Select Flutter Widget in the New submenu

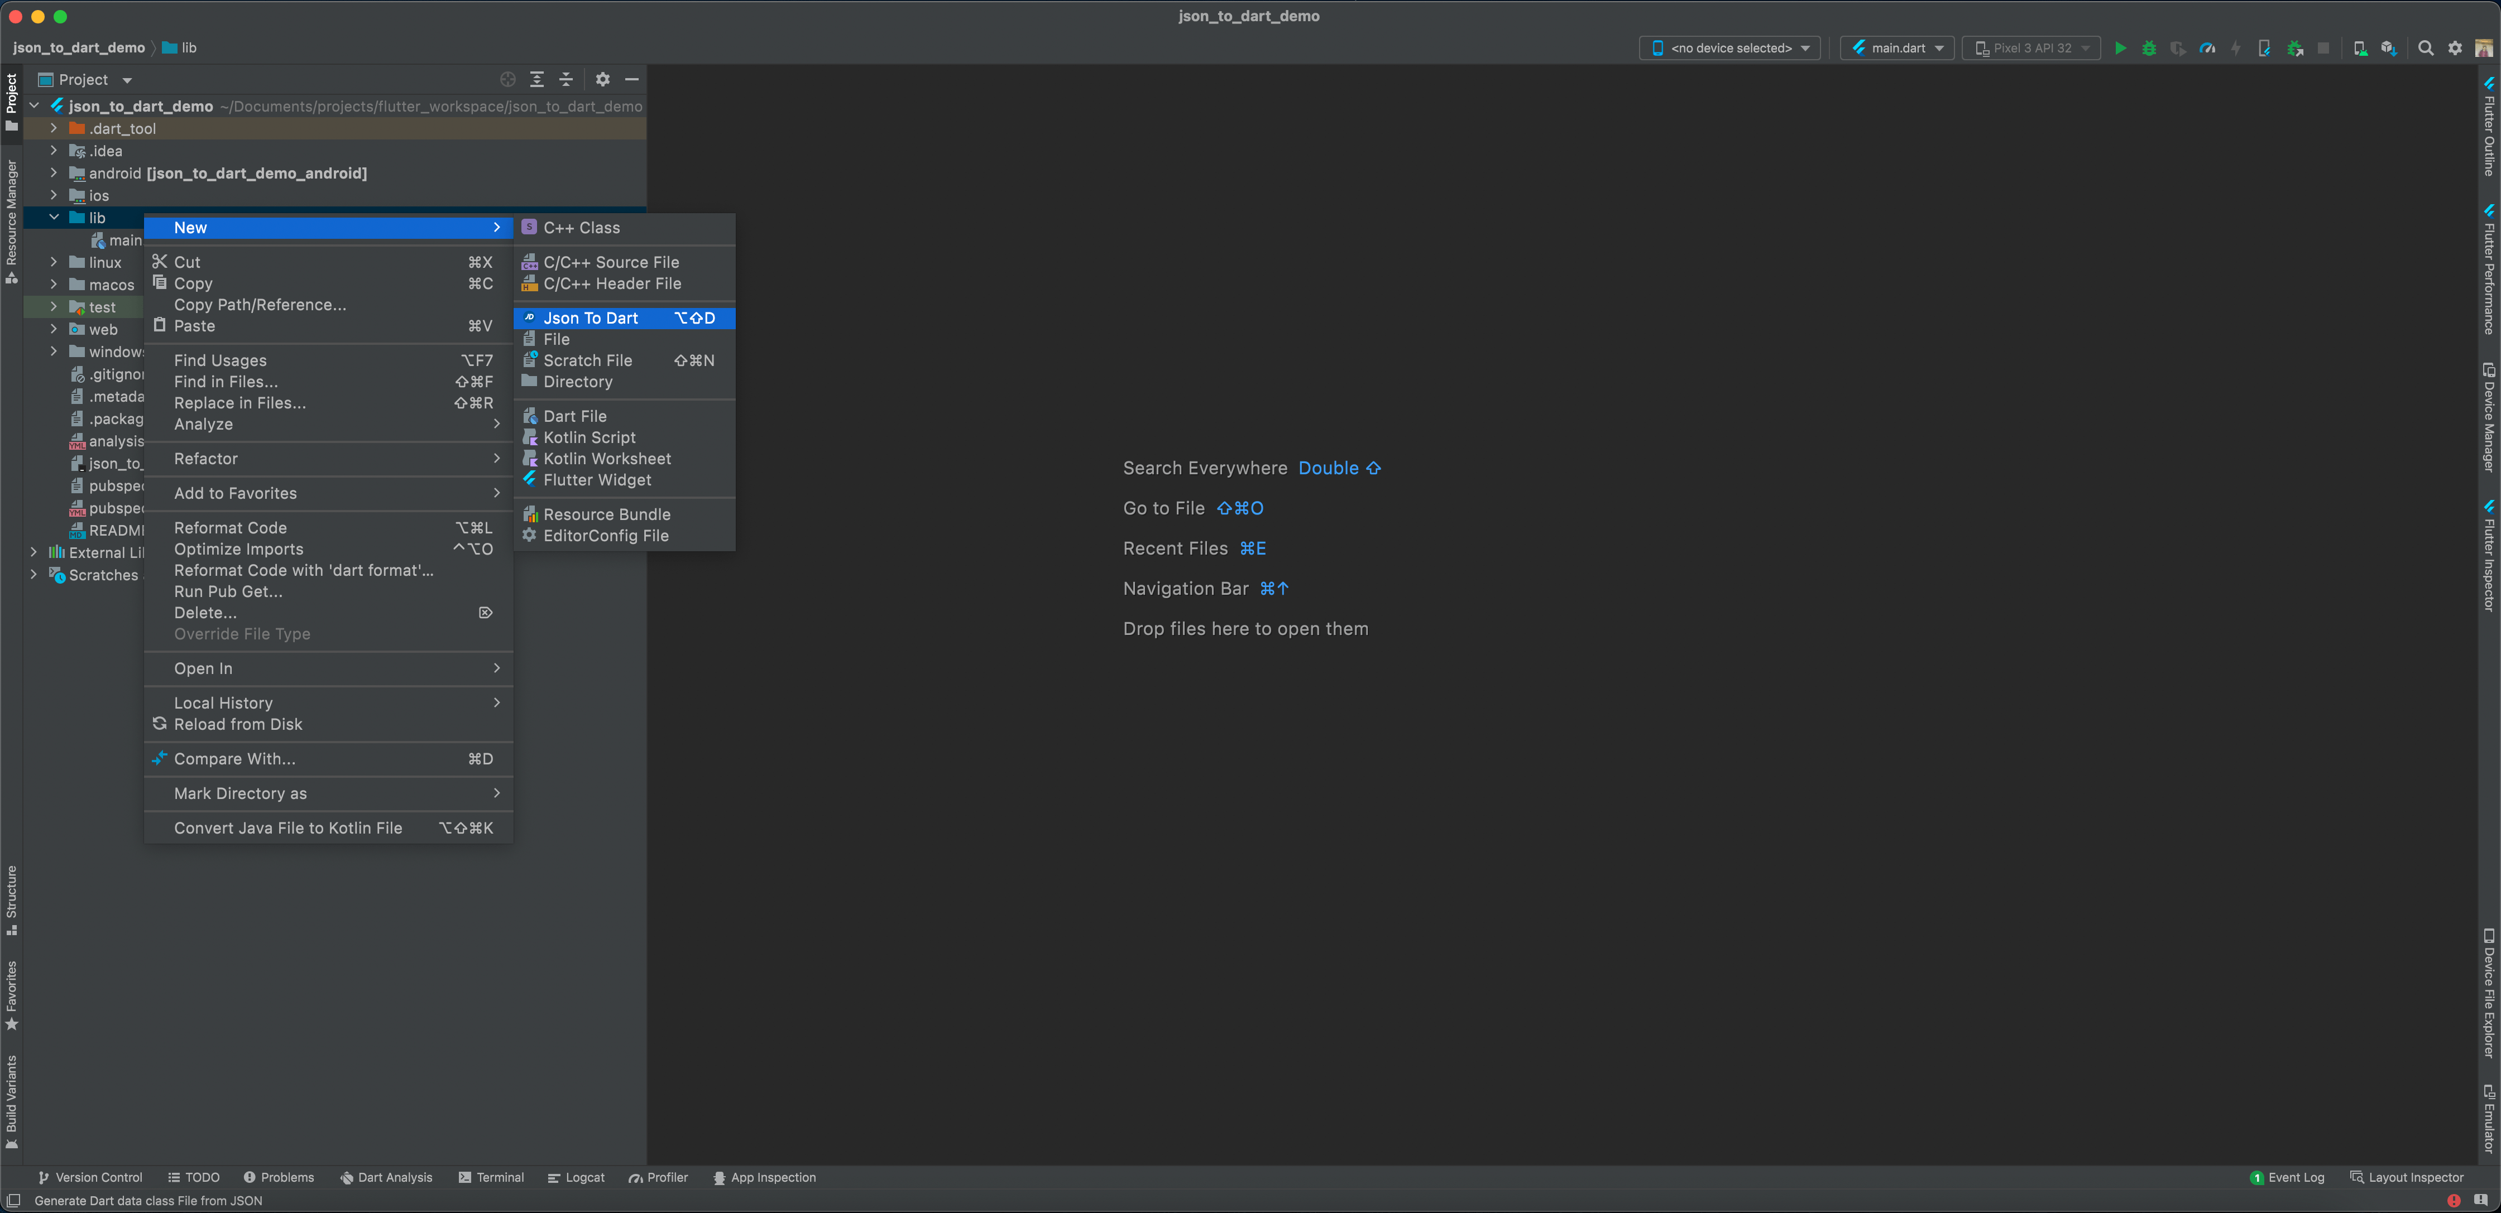point(597,479)
